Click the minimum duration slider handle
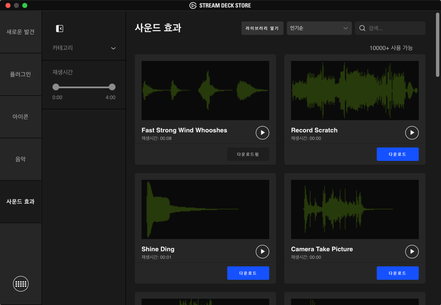441x305 pixels. click(56, 87)
